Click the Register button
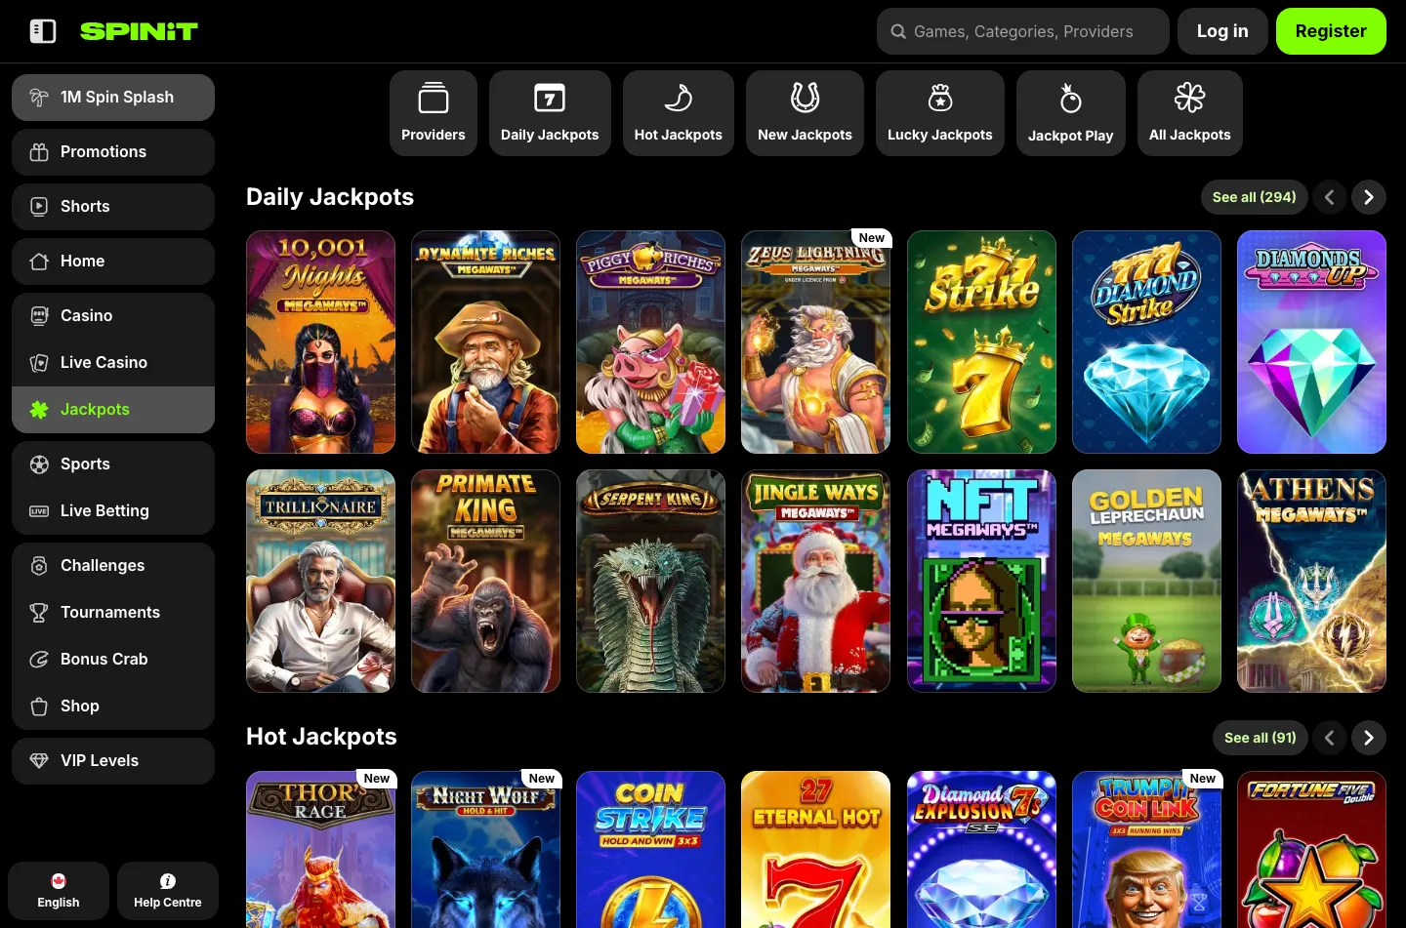Image resolution: width=1406 pixels, height=928 pixels. (1331, 31)
